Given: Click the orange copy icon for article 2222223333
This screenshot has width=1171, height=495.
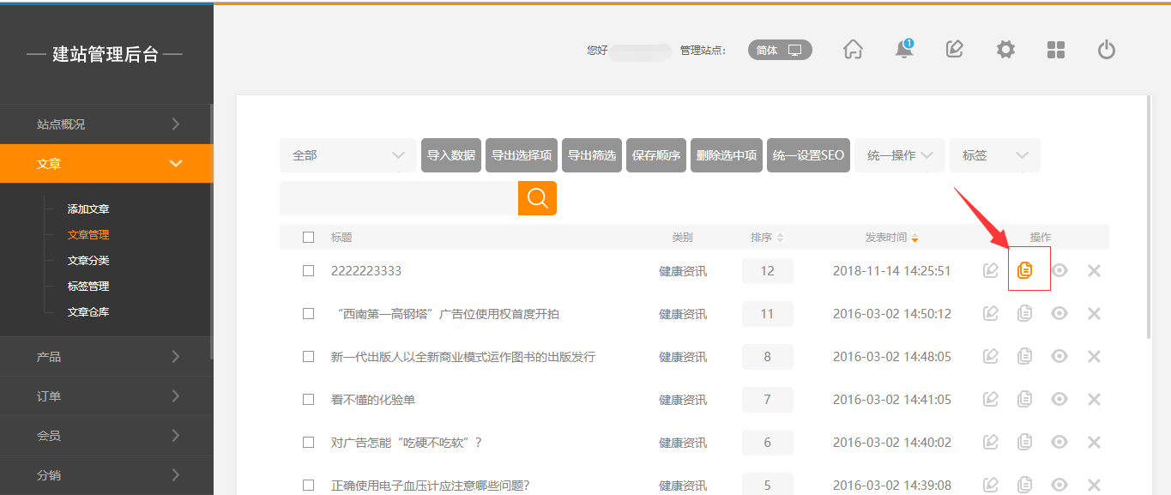Looking at the screenshot, I should [1024, 270].
